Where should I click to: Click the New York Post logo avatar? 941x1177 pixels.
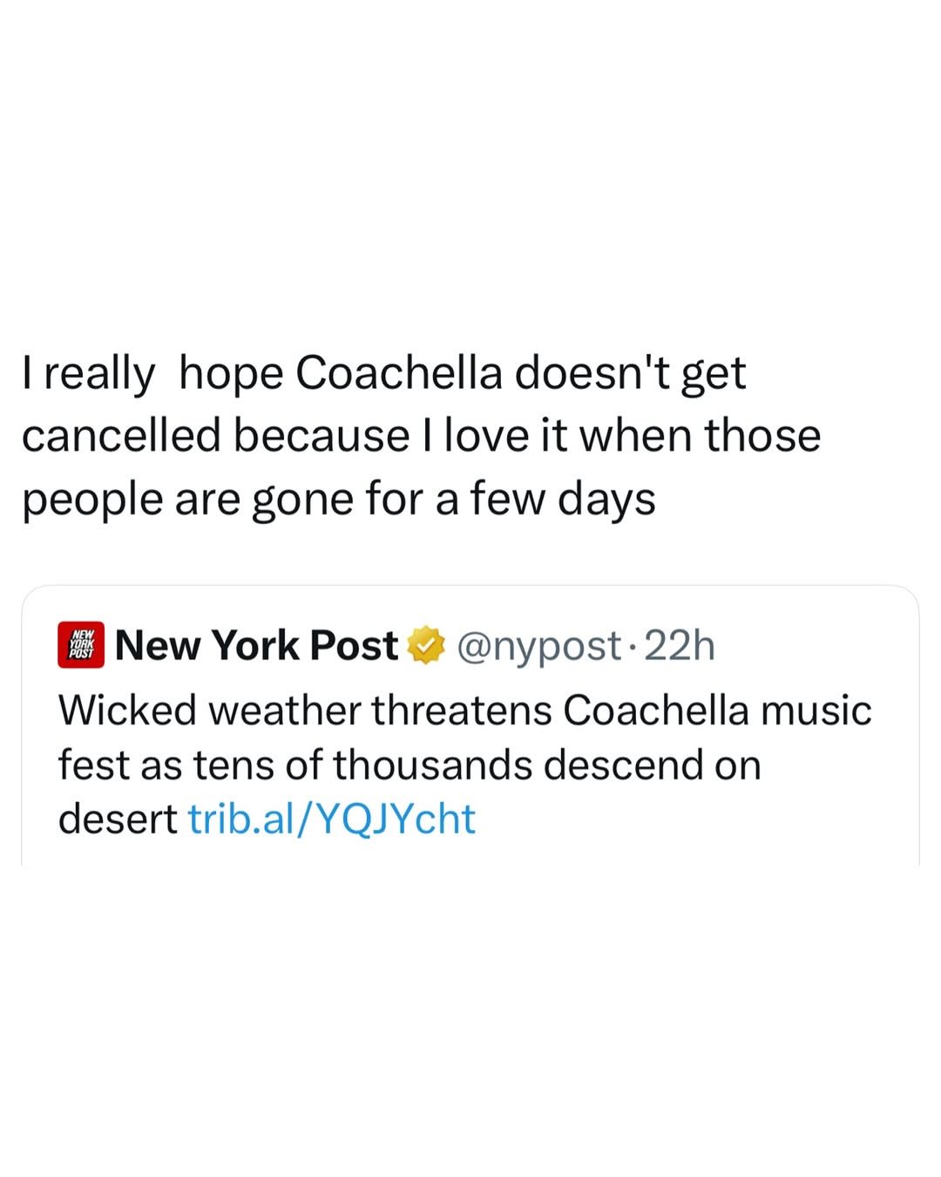tap(81, 645)
